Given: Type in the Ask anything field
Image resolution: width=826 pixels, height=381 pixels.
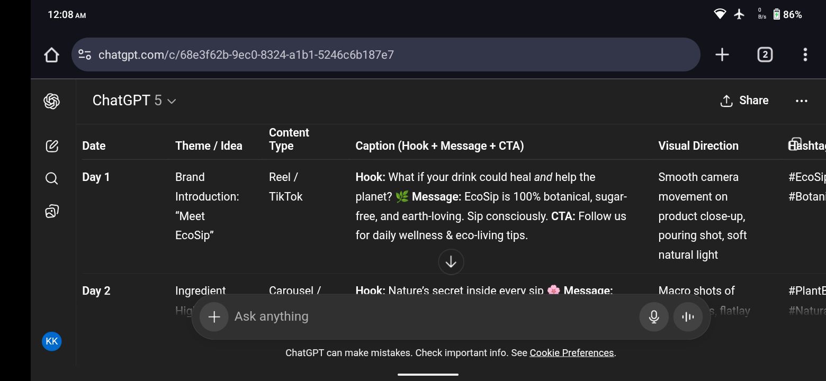Looking at the screenshot, I should 424,316.
